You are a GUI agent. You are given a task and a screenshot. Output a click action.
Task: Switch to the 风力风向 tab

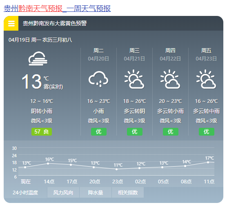(63, 193)
